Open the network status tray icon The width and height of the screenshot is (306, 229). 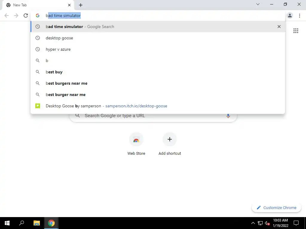click(x=260, y=223)
